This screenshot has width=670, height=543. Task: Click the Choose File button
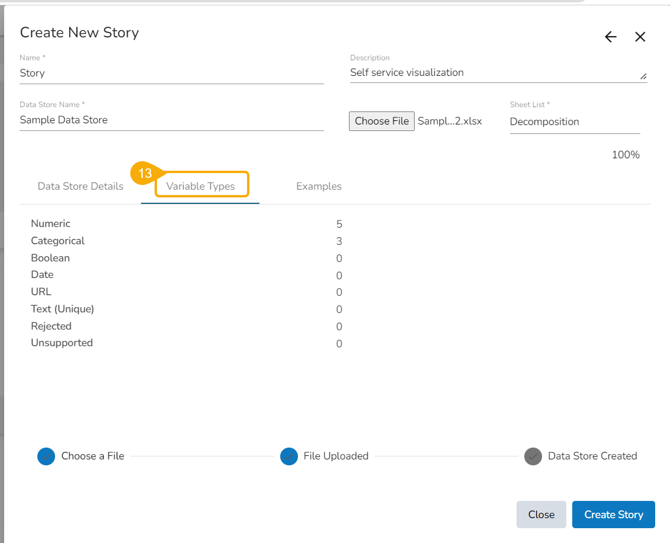coord(382,121)
